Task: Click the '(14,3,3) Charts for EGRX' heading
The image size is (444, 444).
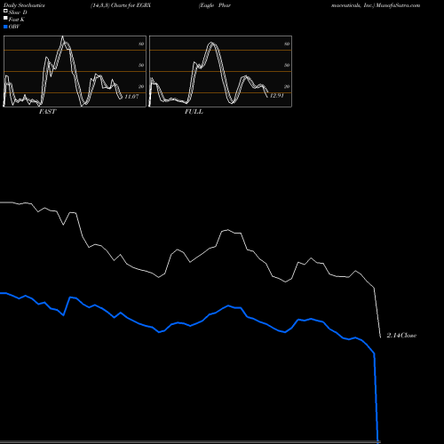Action: coord(121,5)
